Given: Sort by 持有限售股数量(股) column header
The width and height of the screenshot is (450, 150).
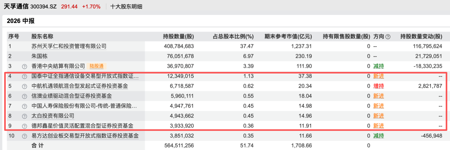Looking at the screenshot, I should (346, 37).
